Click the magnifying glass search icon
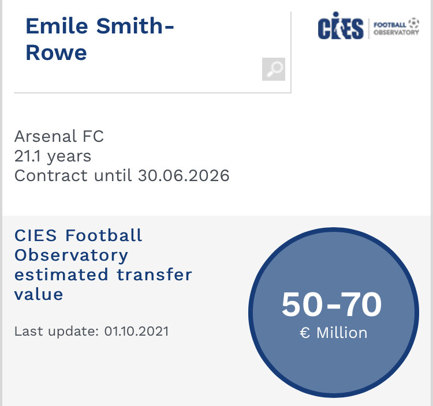The image size is (433, 406). (x=274, y=69)
